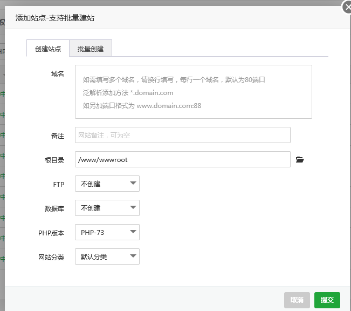Focus the 备注 input field
The width and height of the screenshot is (351, 311).
pos(182,135)
